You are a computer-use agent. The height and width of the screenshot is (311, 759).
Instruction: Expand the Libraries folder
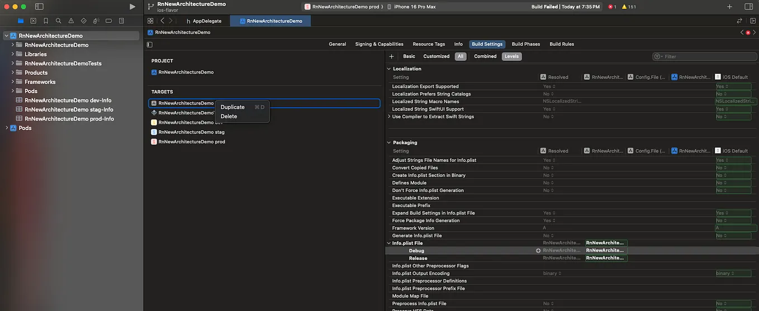click(13, 54)
